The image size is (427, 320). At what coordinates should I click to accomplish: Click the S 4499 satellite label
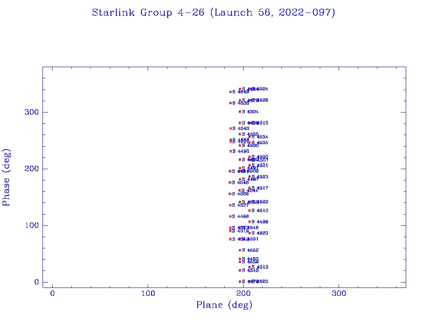pos(260,222)
